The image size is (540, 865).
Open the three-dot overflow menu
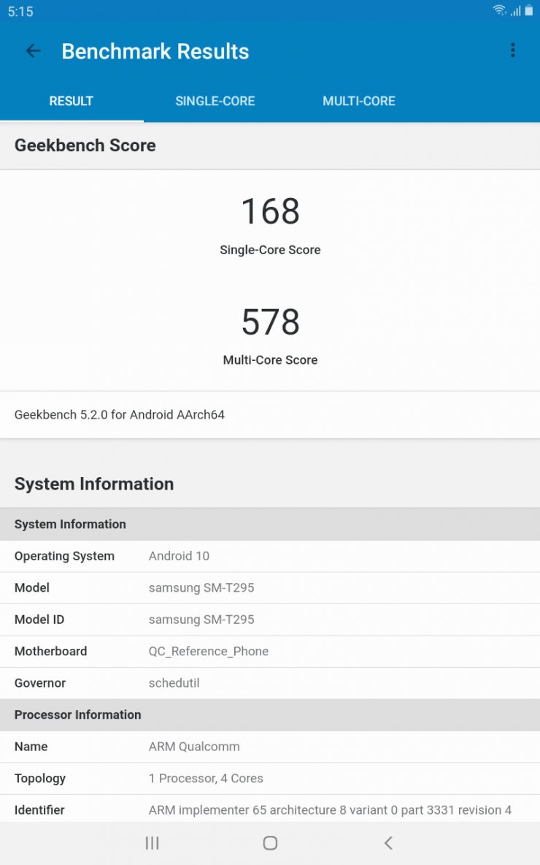[512, 50]
